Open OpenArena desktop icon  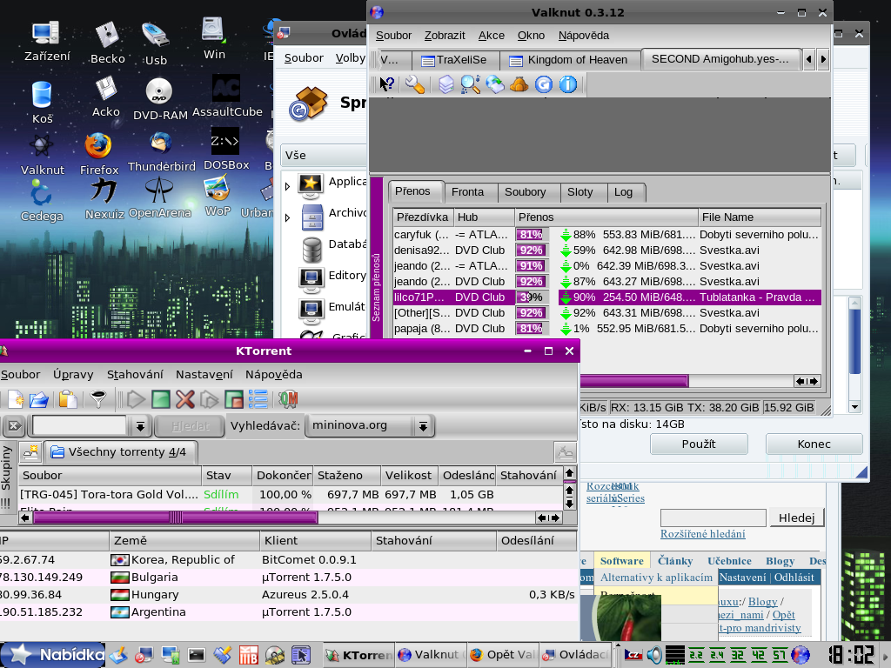(x=160, y=197)
